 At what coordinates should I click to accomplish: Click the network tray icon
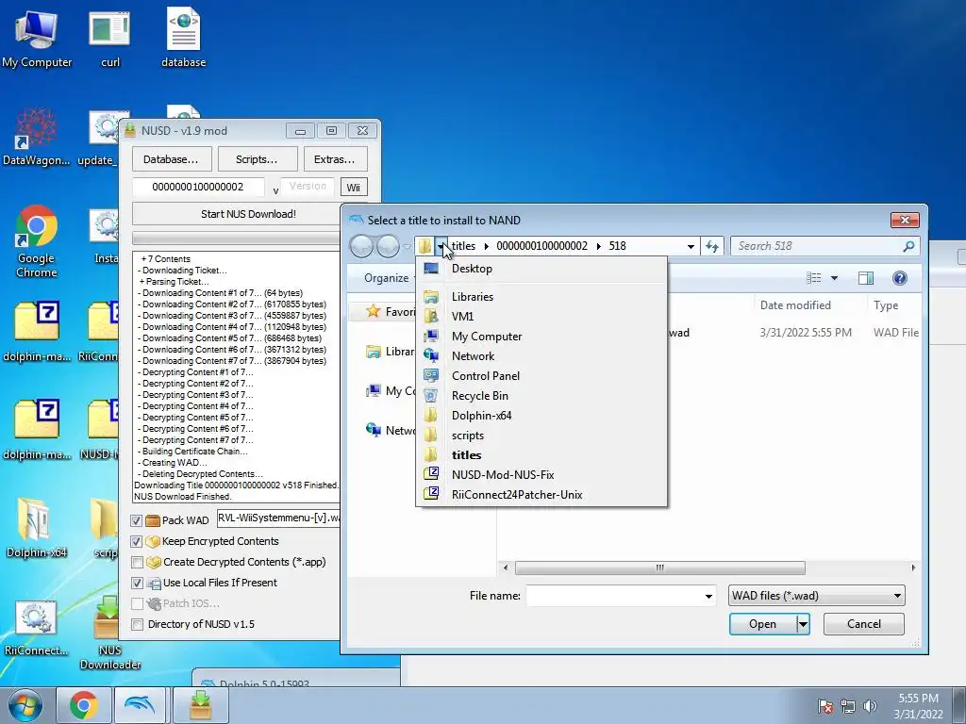coord(848,706)
